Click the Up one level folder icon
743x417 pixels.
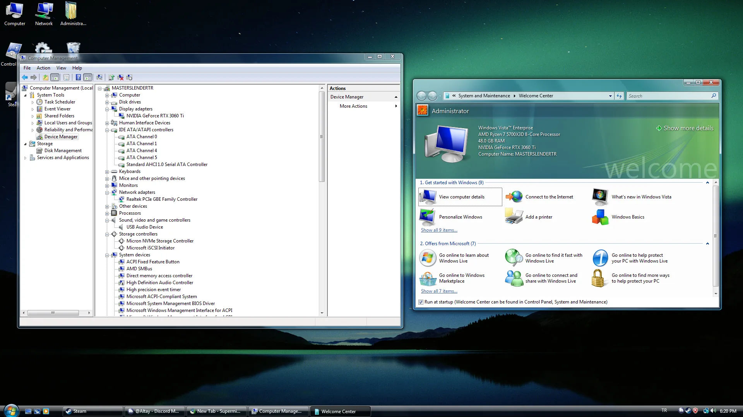(x=46, y=77)
